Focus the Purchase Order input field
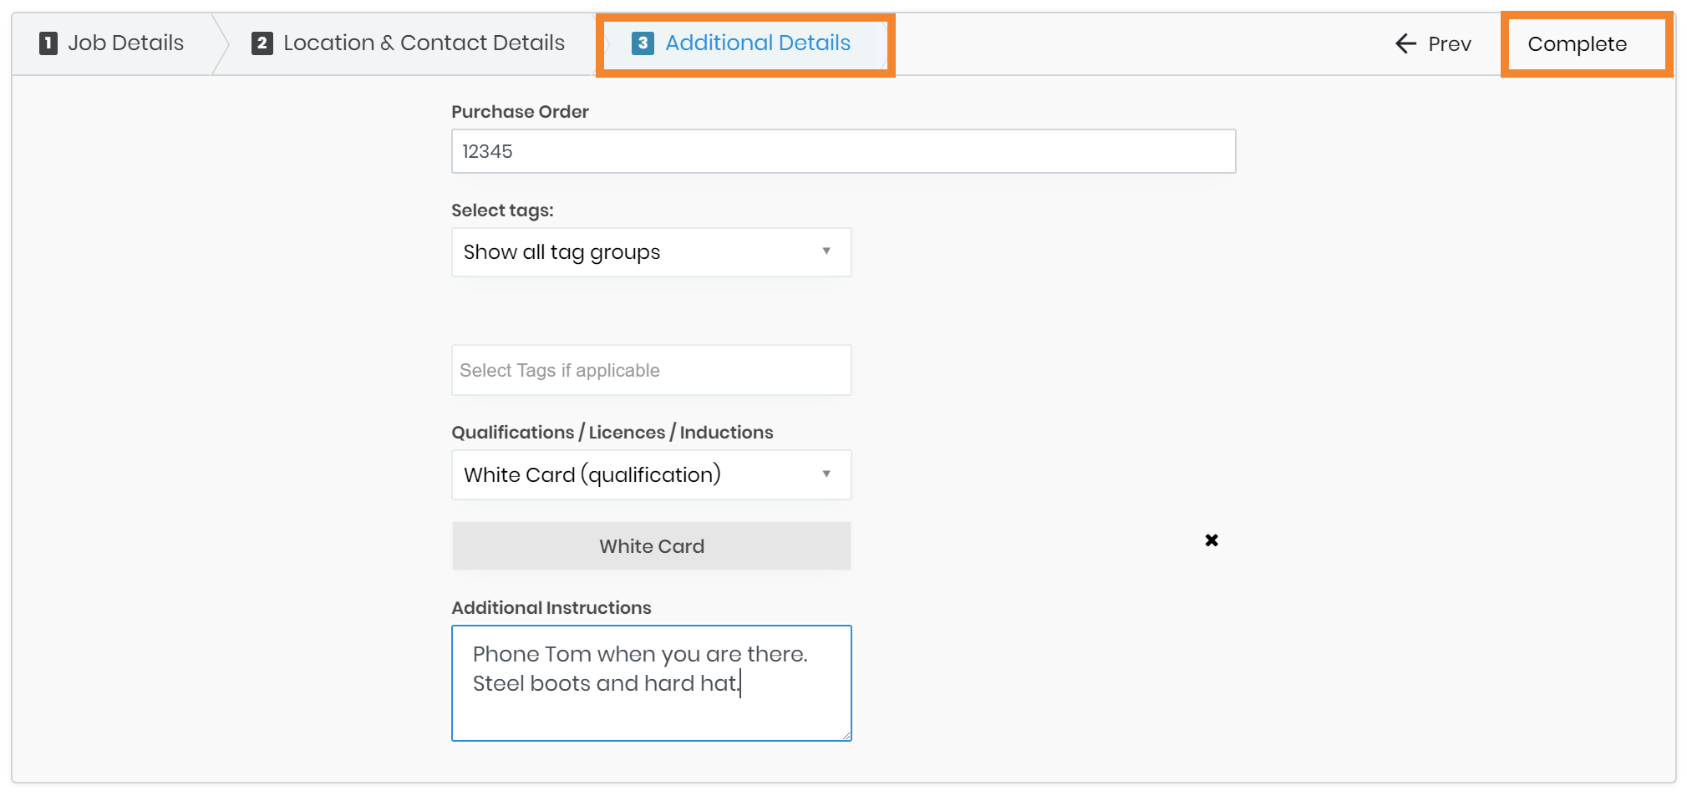This screenshot has height=796, width=1687. click(842, 151)
